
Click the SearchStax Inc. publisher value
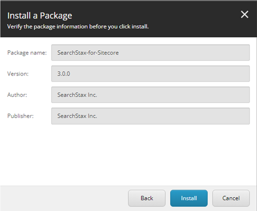point(77,116)
